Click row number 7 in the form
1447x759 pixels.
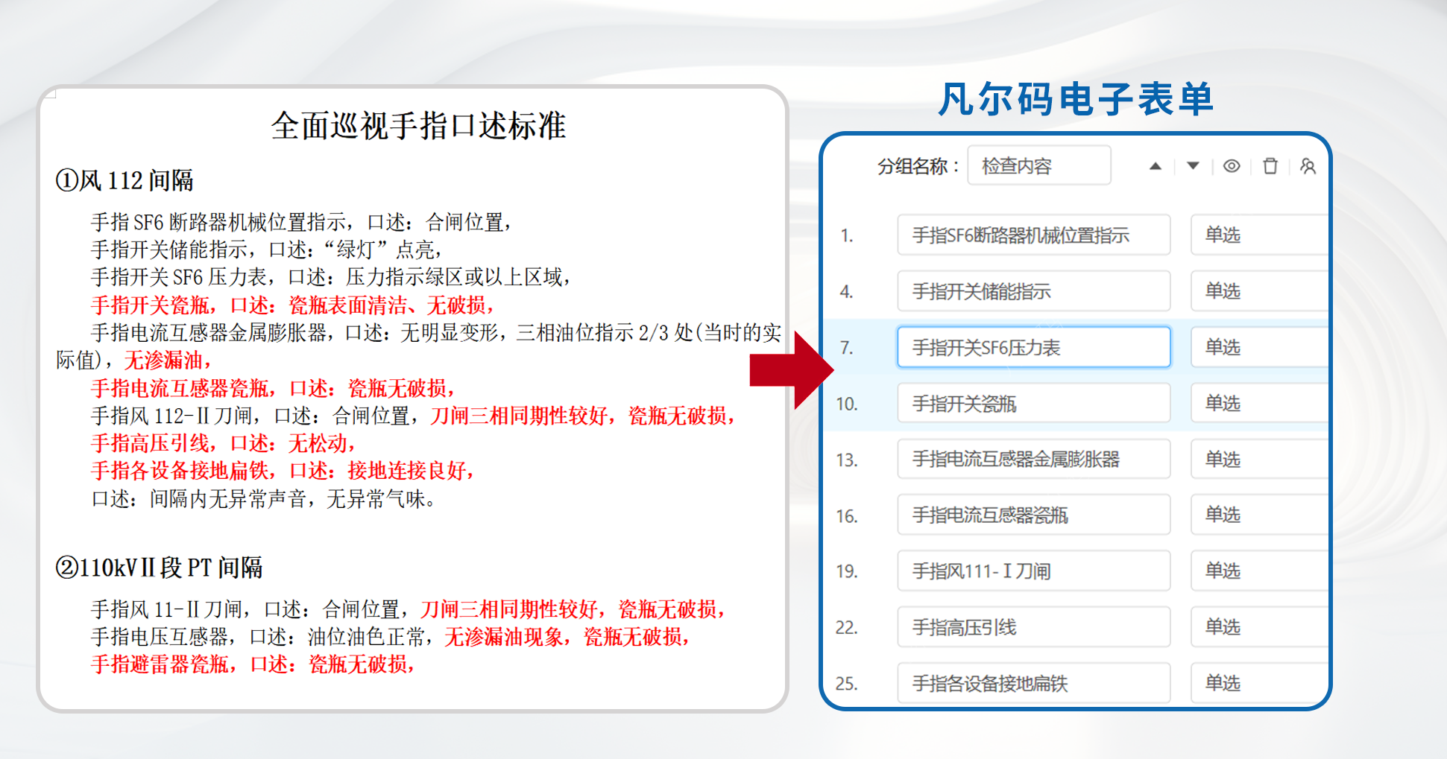tap(848, 347)
